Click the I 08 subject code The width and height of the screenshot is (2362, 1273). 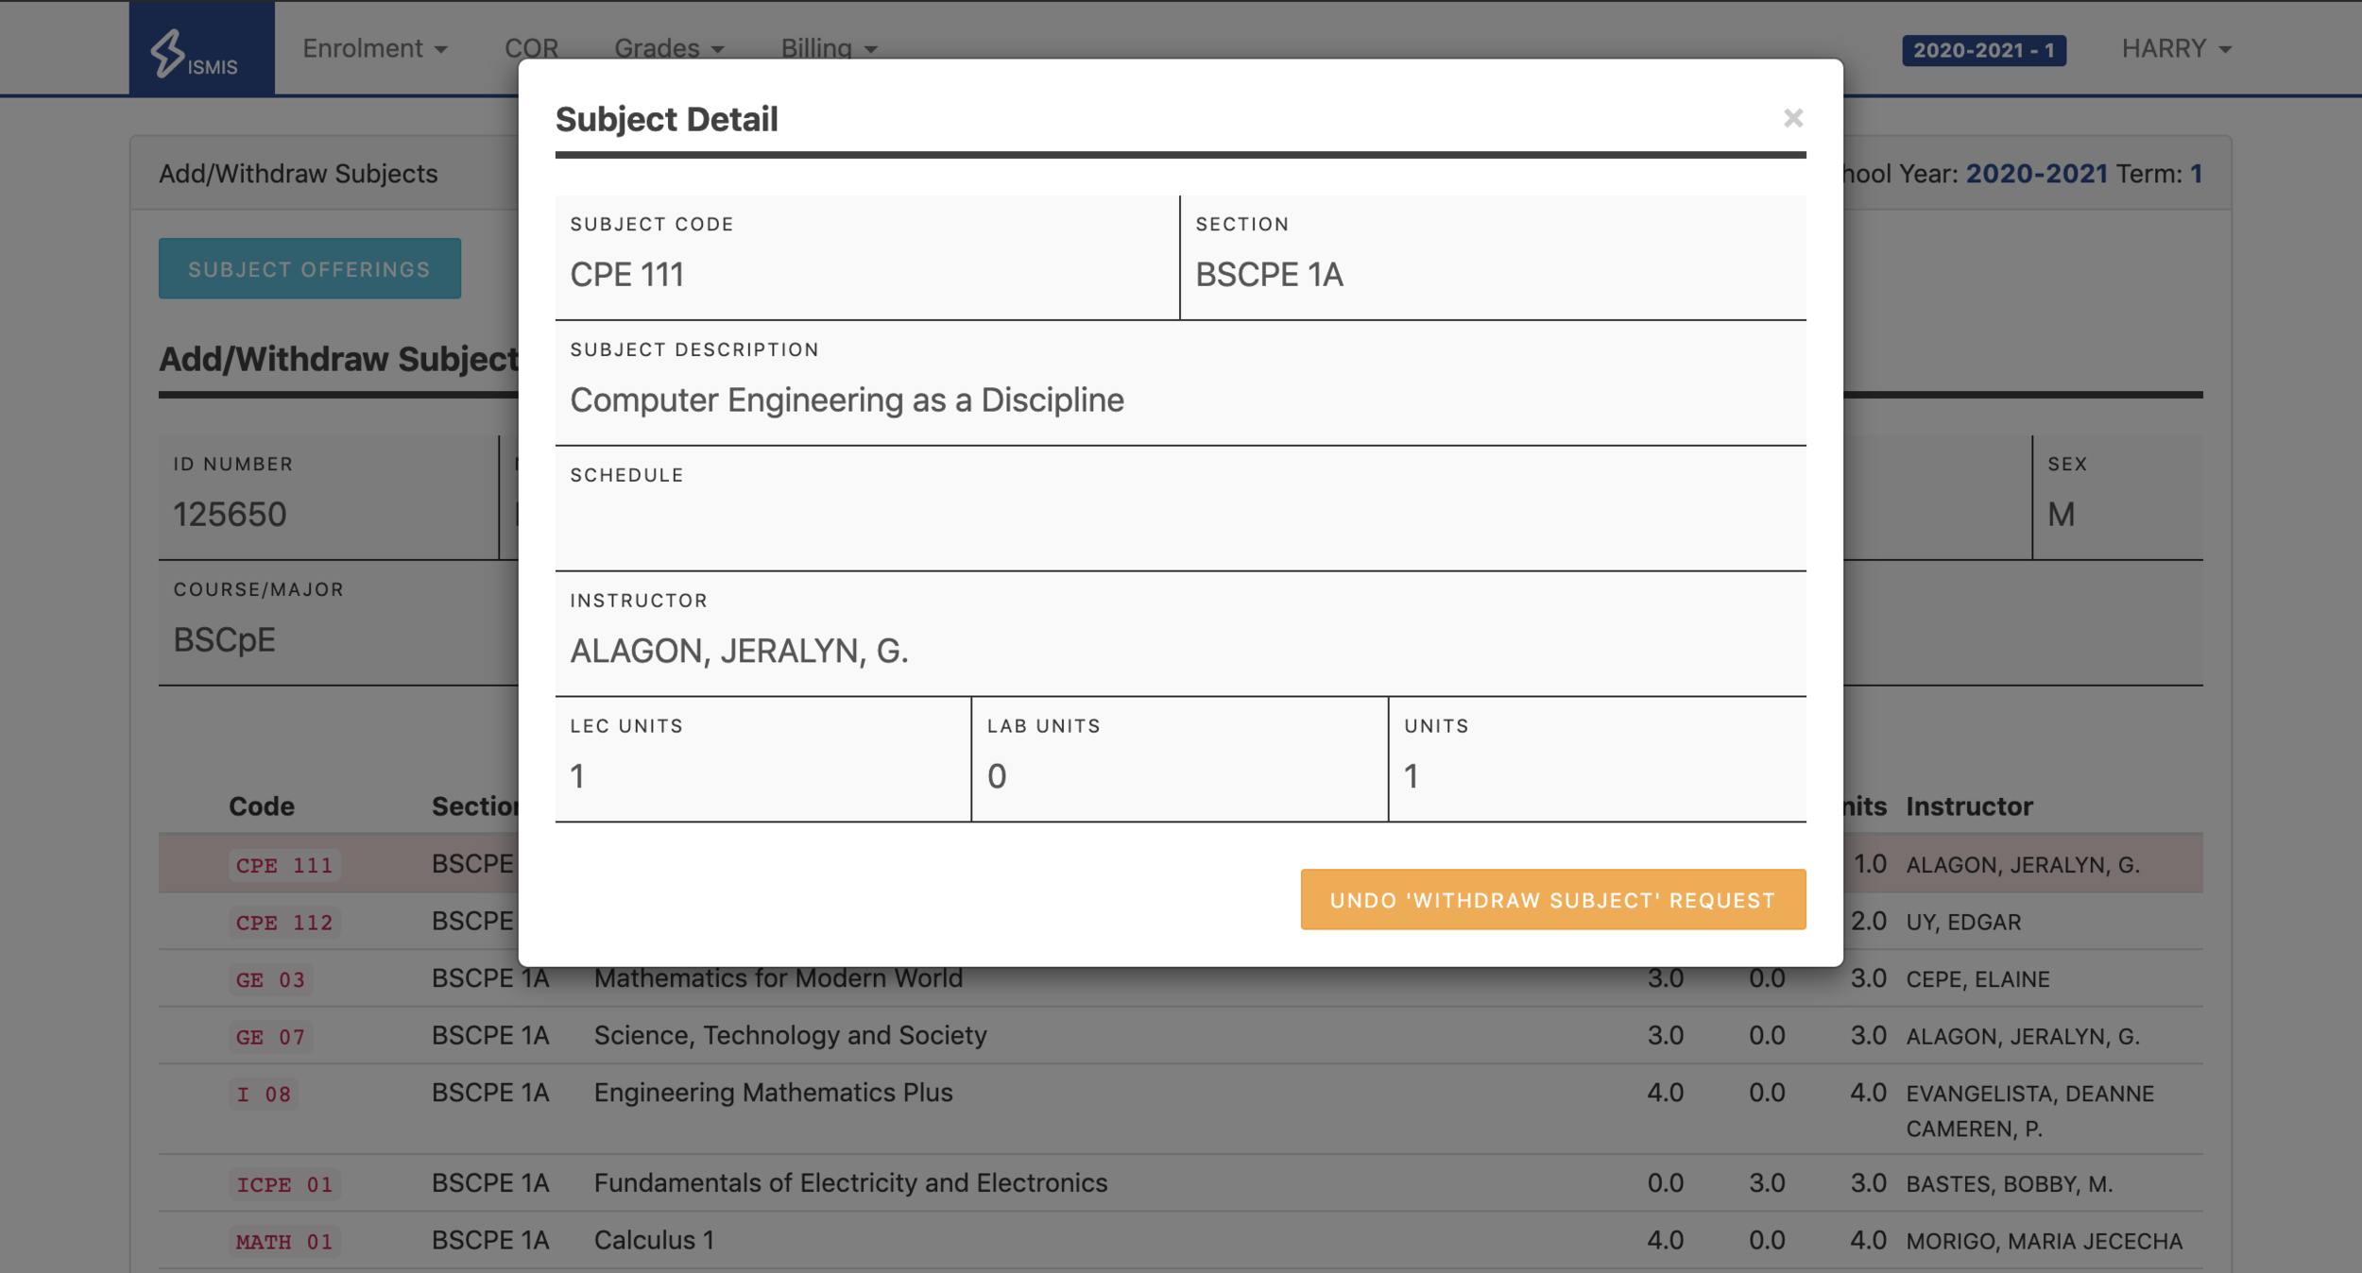click(x=263, y=1095)
